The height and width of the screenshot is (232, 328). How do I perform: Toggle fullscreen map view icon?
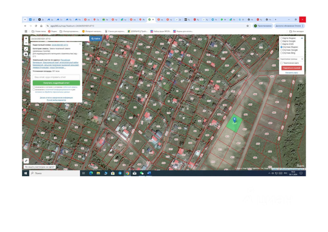pos(26,49)
